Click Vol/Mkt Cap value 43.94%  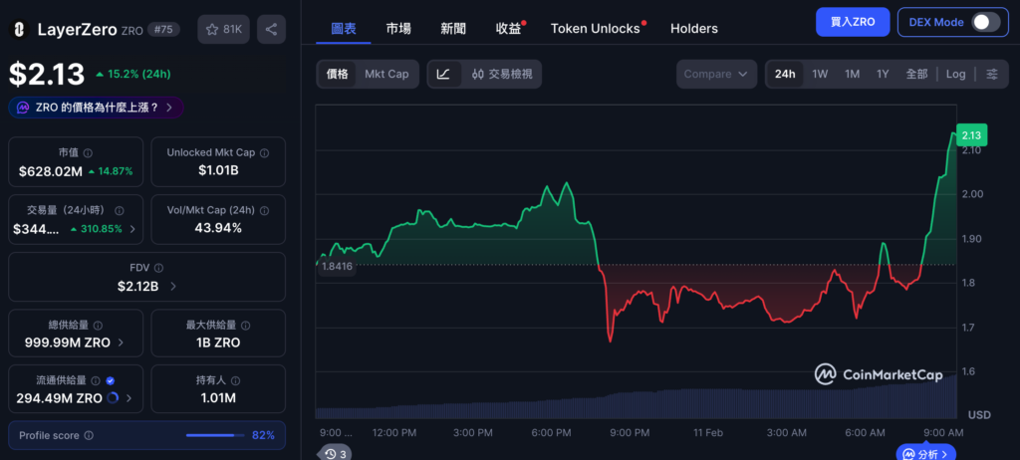(218, 228)
